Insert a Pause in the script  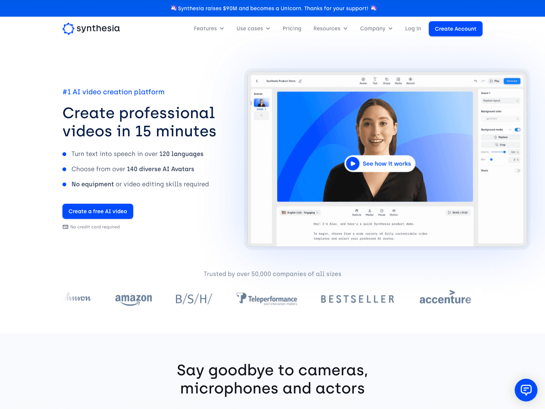tap(382, 212)
